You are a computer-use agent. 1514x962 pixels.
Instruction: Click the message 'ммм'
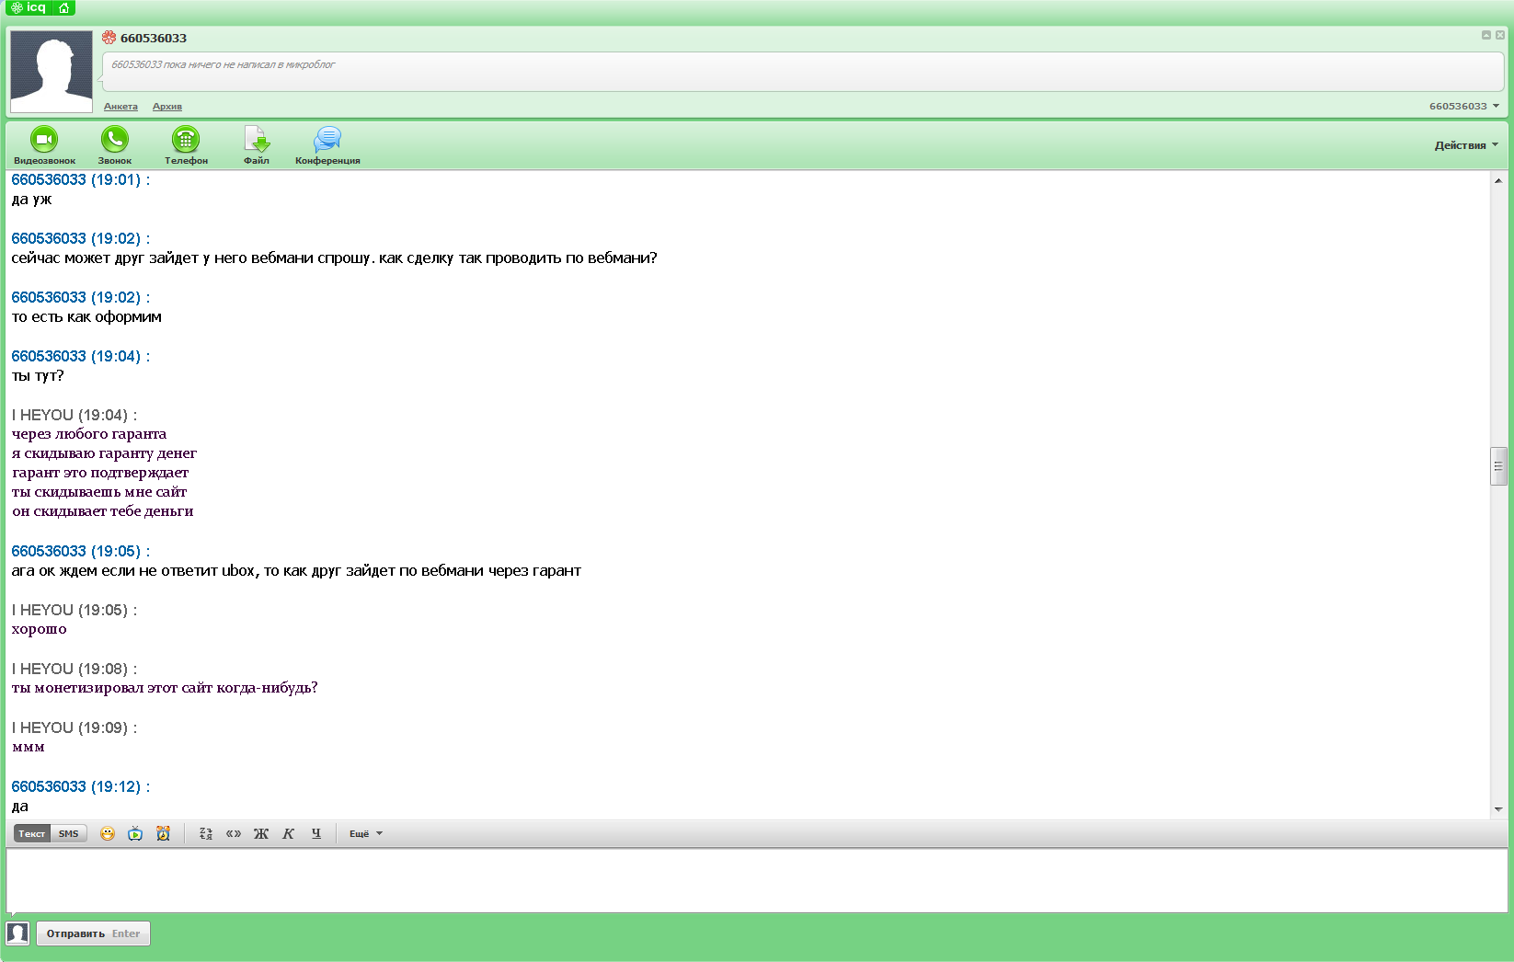click(29, 747)
